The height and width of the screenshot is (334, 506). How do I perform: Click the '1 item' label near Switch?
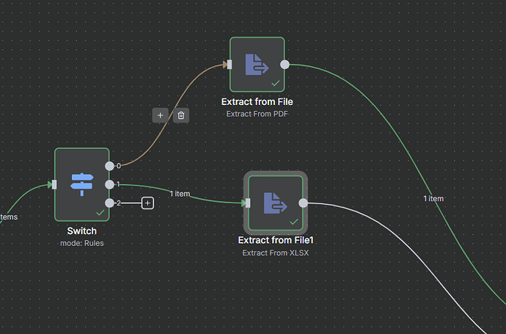point(180,194)
